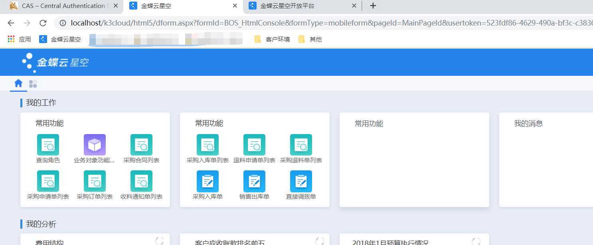Close the active 金蝶云星空 tab
This screenshot has width=593, height=245.
tap(235, 6)
